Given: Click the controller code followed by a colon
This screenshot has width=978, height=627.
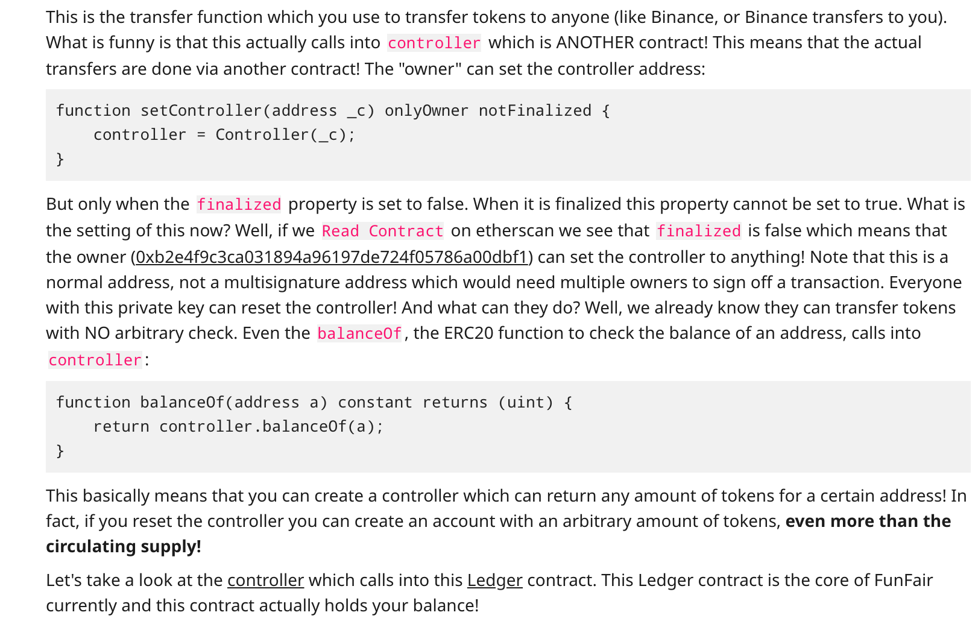Looking at the screenshot, I should 95,360.
